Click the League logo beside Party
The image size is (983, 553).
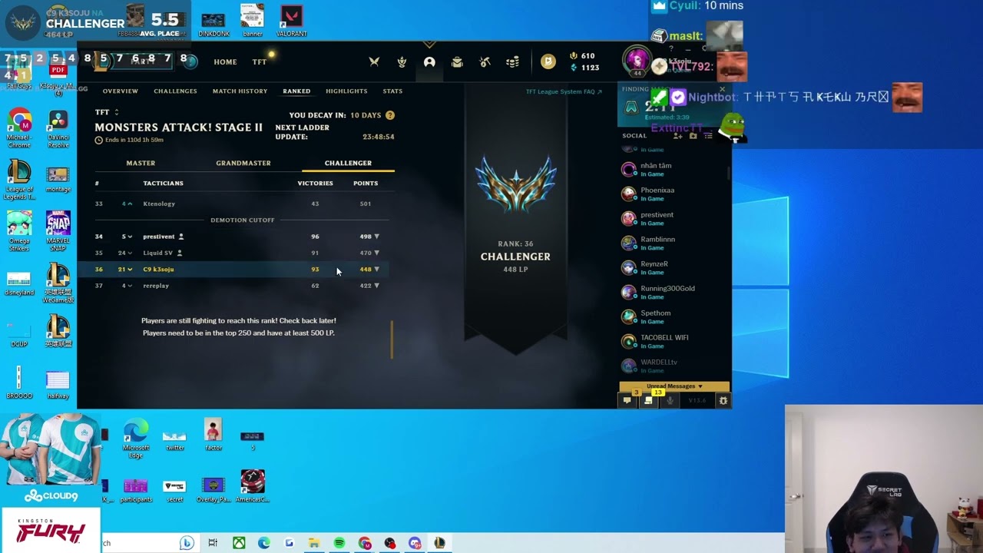coord(101,61)
